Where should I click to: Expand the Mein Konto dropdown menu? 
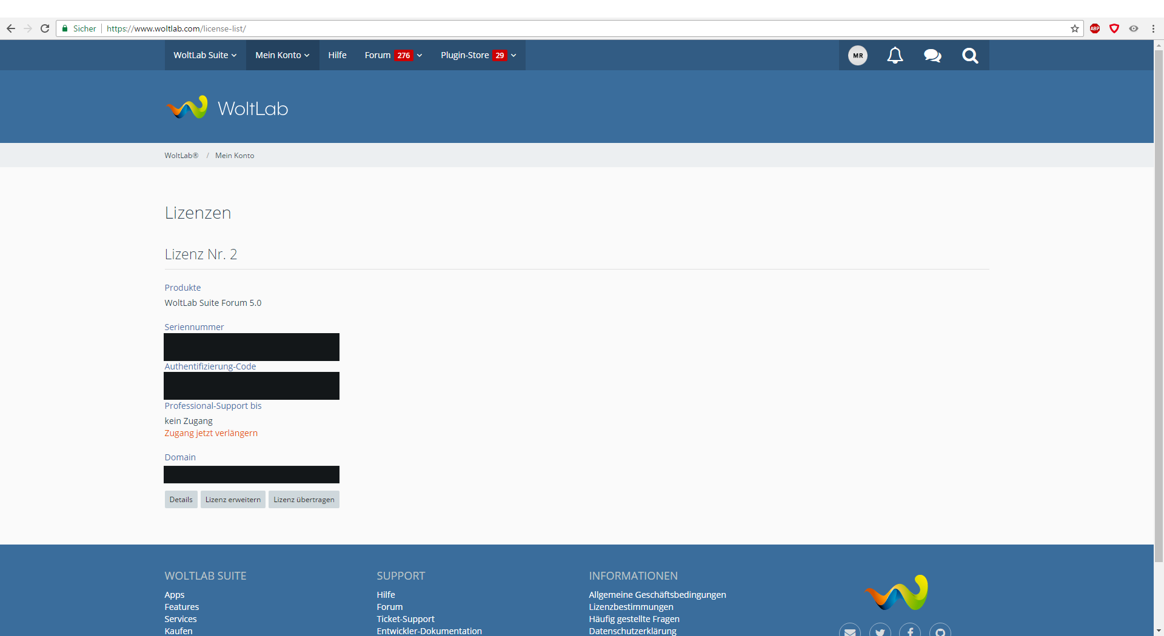coord(283,55)
